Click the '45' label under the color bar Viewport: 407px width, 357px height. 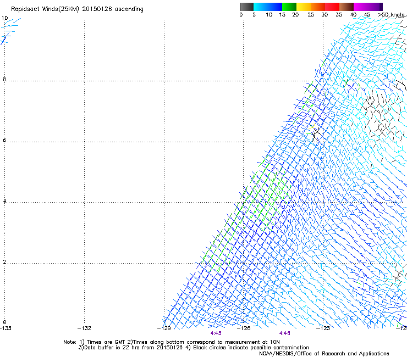coord(367,15)
